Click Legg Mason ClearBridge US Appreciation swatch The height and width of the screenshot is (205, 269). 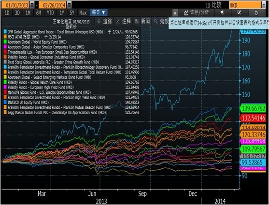(5, 113)
